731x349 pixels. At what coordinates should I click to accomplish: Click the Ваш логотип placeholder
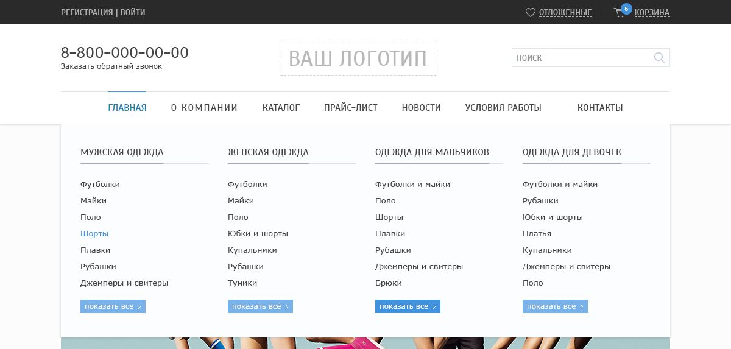(358, 58)
